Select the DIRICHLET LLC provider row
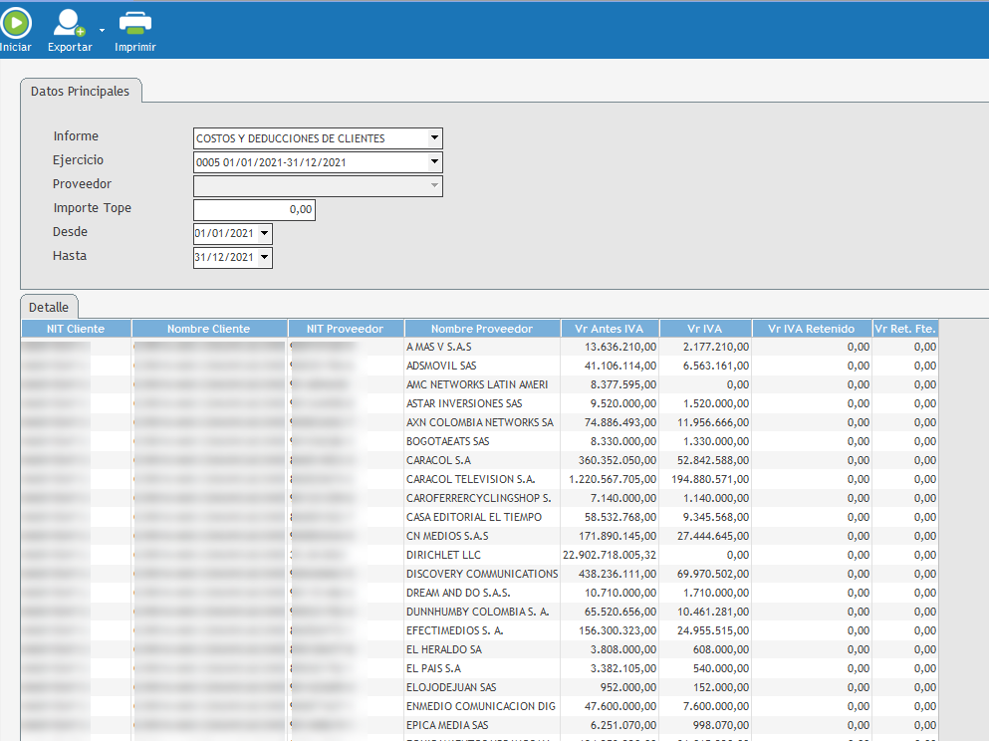 [444, 555]
